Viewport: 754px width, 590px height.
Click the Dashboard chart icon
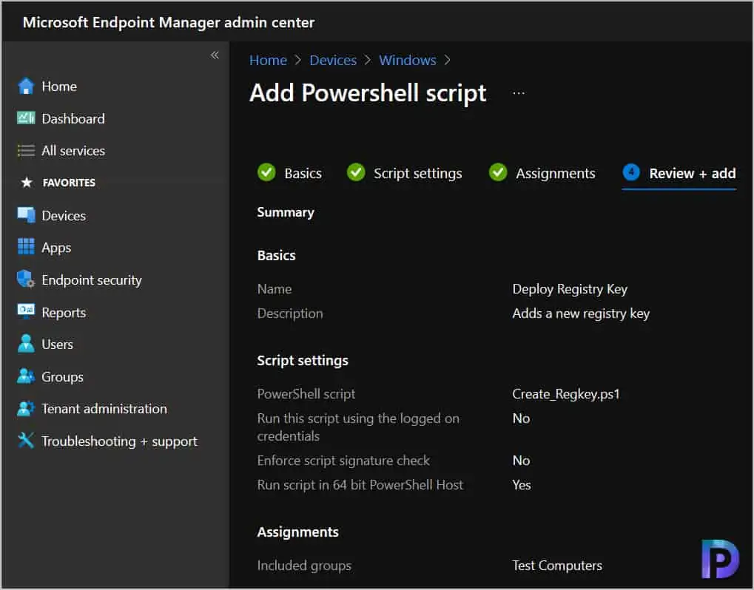[x=26, y=118]
